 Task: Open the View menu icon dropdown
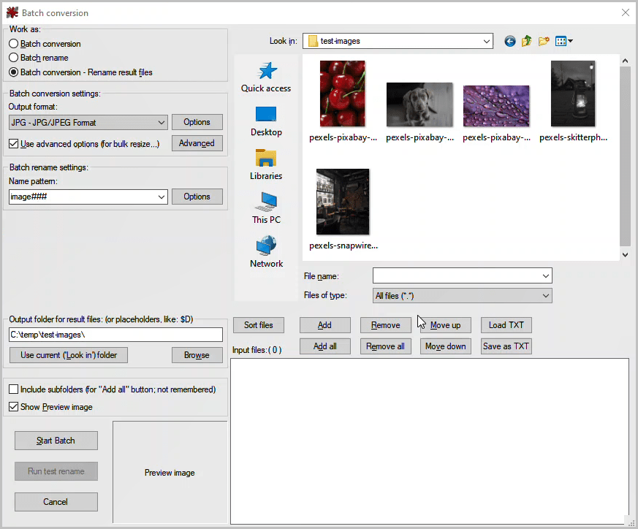pos(563,42)
